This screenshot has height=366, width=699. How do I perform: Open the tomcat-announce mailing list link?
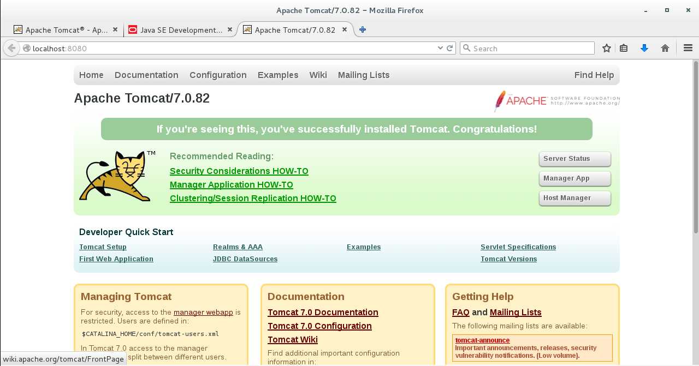482,340
